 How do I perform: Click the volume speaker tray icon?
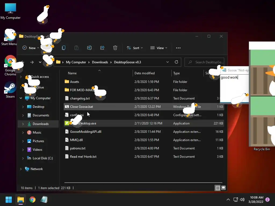pos(242,200)
